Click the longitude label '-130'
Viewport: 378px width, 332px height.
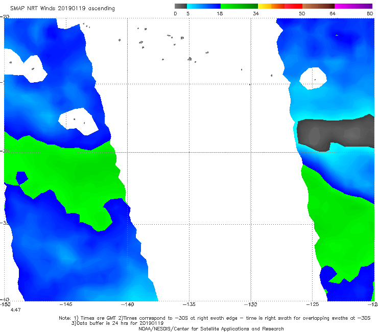251,304
